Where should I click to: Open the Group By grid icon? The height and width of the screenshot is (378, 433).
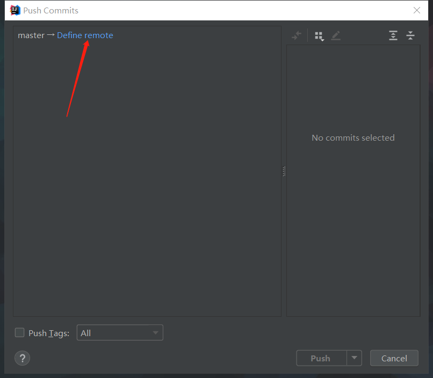tap(319, 36)
